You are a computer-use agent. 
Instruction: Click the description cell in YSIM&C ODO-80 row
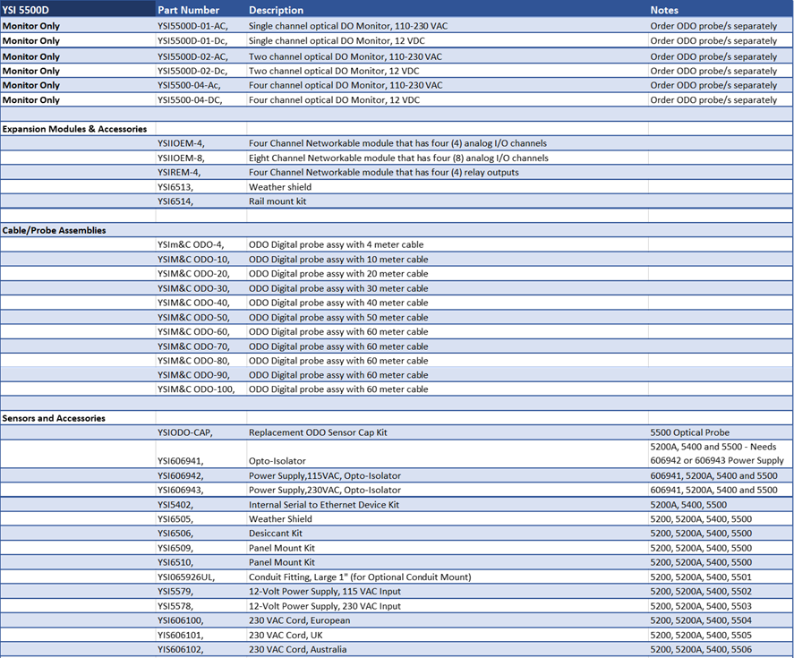click(x=338, y=361)
